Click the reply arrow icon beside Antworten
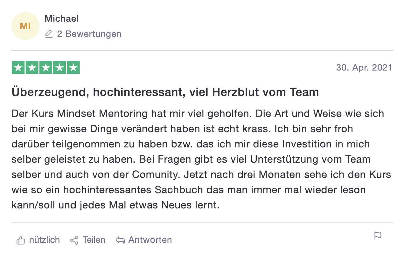The width and height of the screenshot is (404, 258). (120, 240)
